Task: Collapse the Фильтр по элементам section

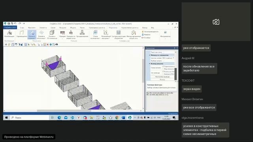Action: [x=149, y=55]
